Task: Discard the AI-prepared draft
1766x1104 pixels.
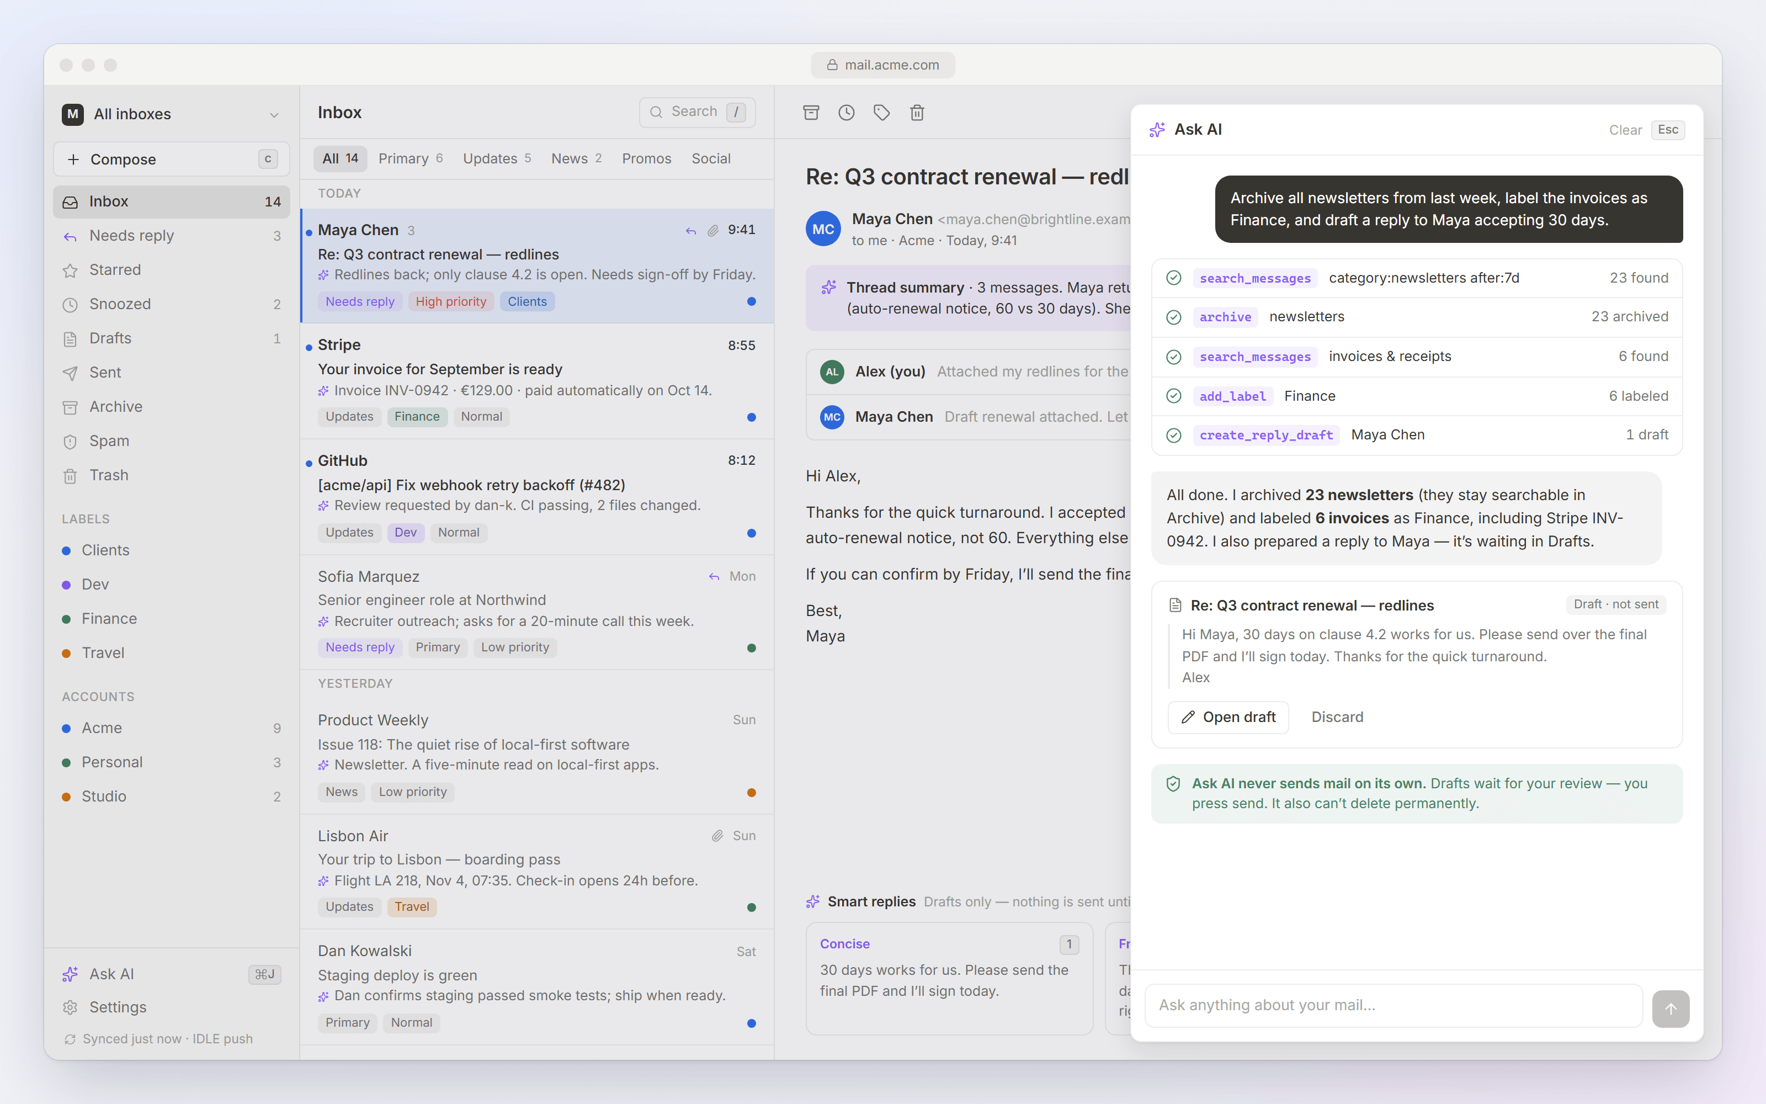Action: click(1337, 717)
